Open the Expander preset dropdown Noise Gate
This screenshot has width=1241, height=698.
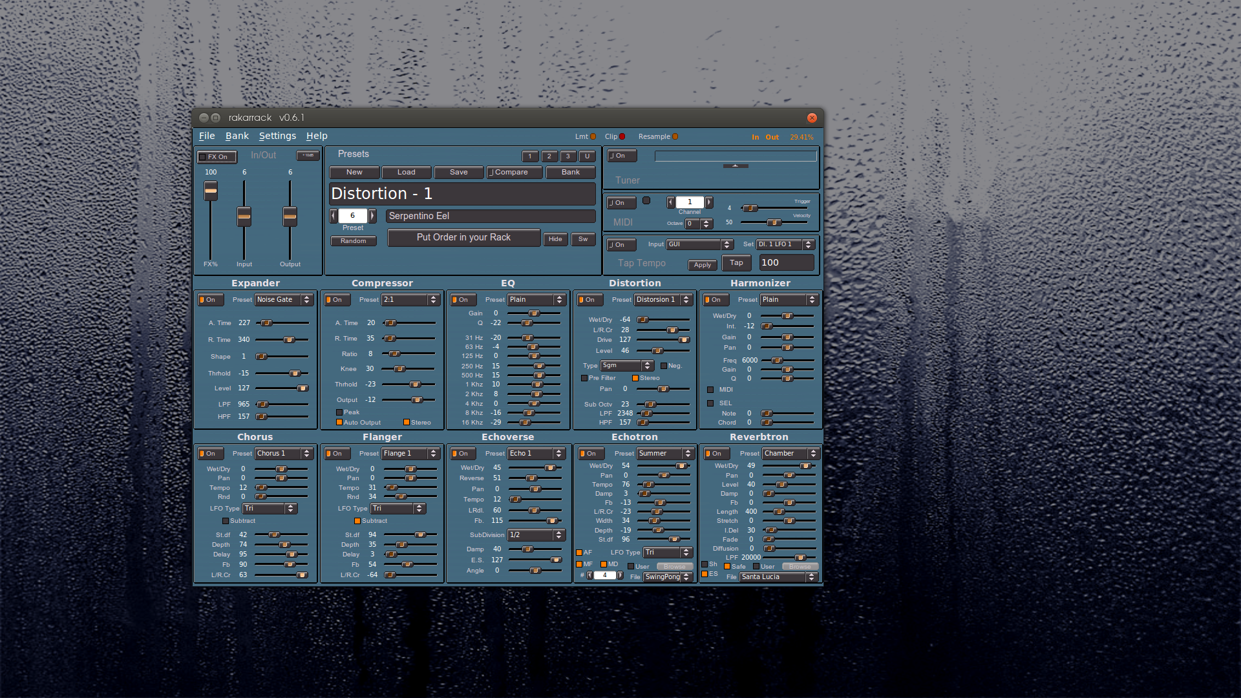(x=284, y=300)
